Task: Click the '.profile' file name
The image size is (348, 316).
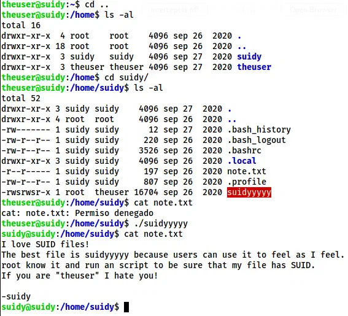Action: pos(247,182)
